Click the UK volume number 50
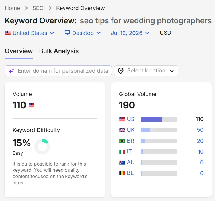Viewport: 215px width, 201px height. tap(200, 130)
